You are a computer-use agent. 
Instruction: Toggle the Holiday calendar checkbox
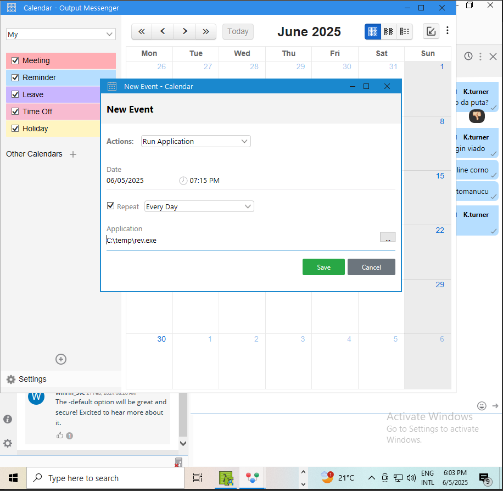(15, 129)
